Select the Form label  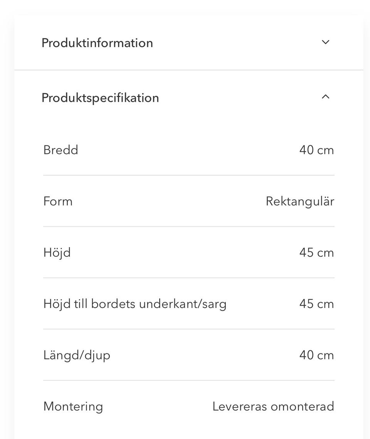(58, 201)
